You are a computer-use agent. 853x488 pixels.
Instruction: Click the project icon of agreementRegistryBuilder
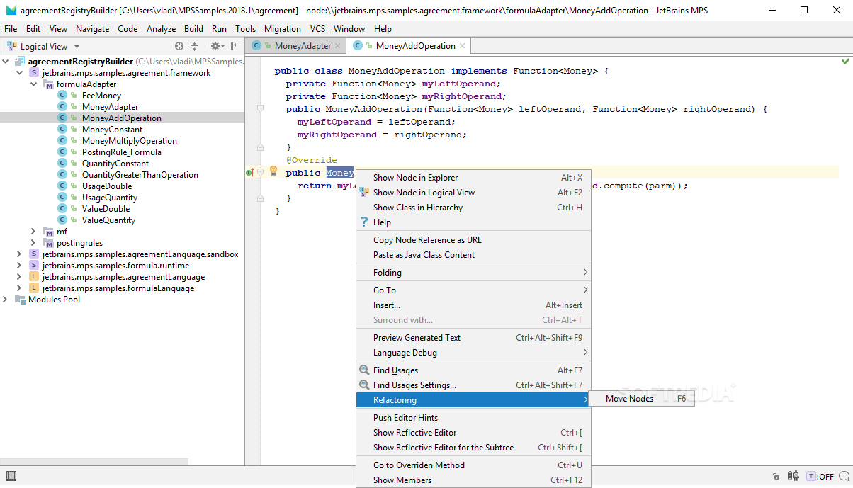[20, 62]
